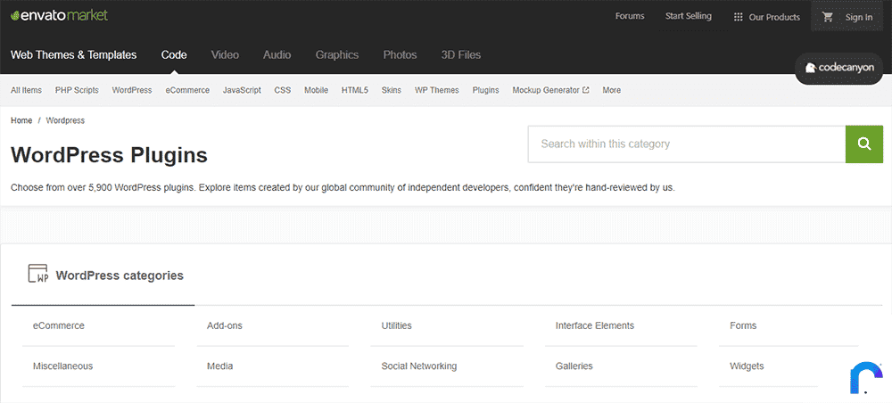Open the Our Products grid icon

(x=739, y=17)
